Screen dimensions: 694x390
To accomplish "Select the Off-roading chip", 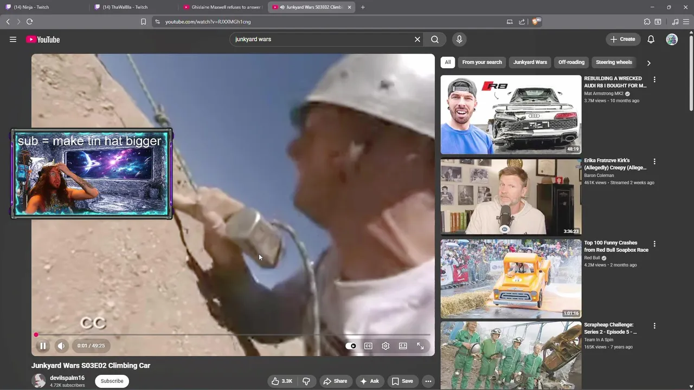I will (571, 62).
